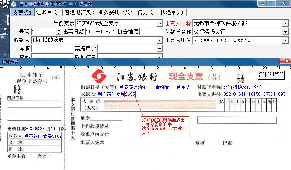Click the 现金支票 red heading
The image size is (291, 170).
point(186,76)
